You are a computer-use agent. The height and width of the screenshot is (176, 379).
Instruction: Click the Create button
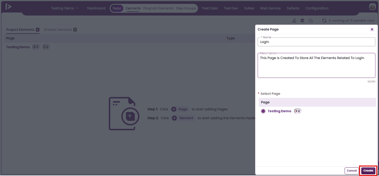tap(368, 171)
